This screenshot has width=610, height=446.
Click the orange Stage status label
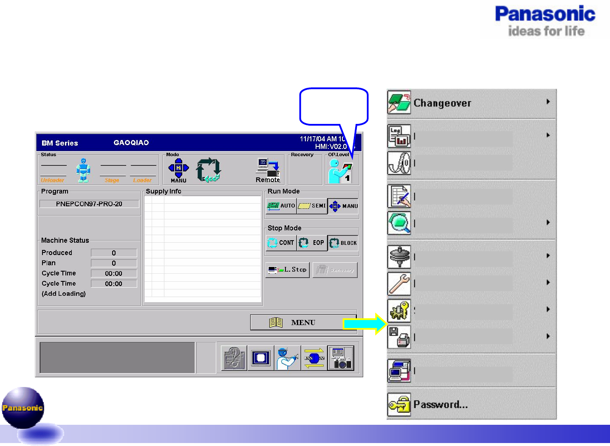pos(112,180)
